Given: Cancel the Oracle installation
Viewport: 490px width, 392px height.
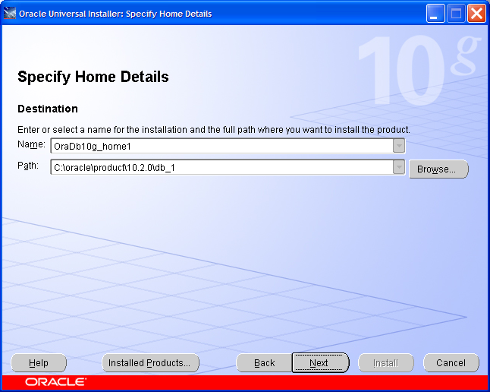Looking at the screenshot, I should [451, 363].
